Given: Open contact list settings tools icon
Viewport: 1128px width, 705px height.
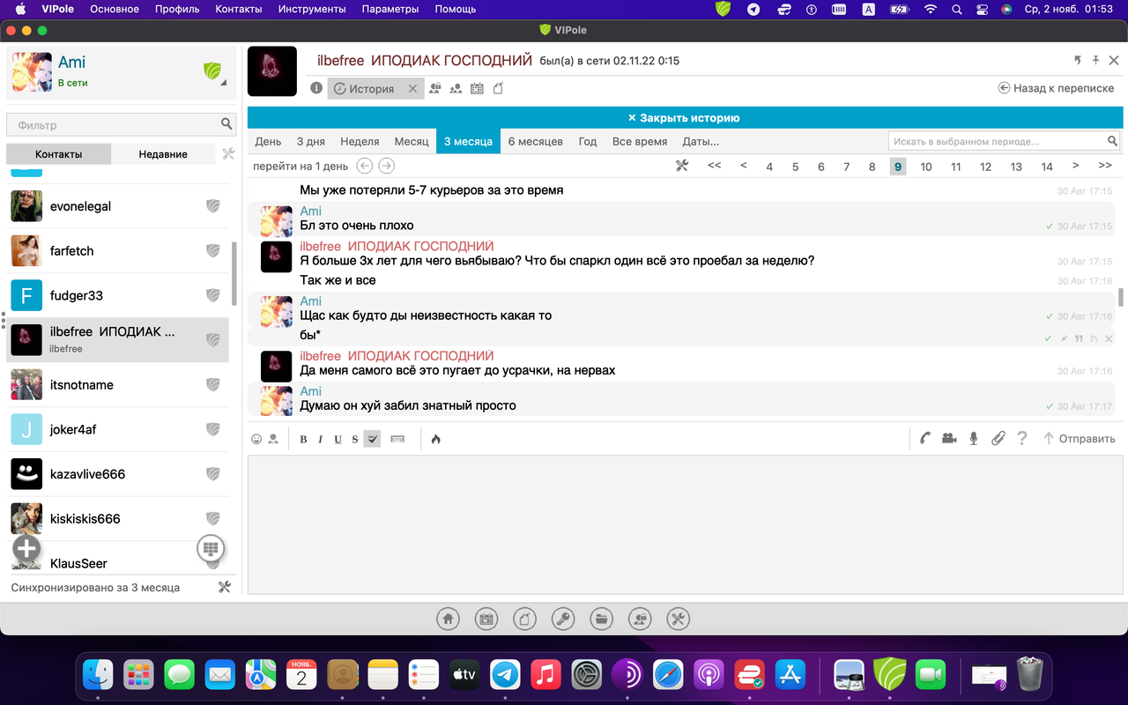Looking at the screenshot, I should coord(228,153).
